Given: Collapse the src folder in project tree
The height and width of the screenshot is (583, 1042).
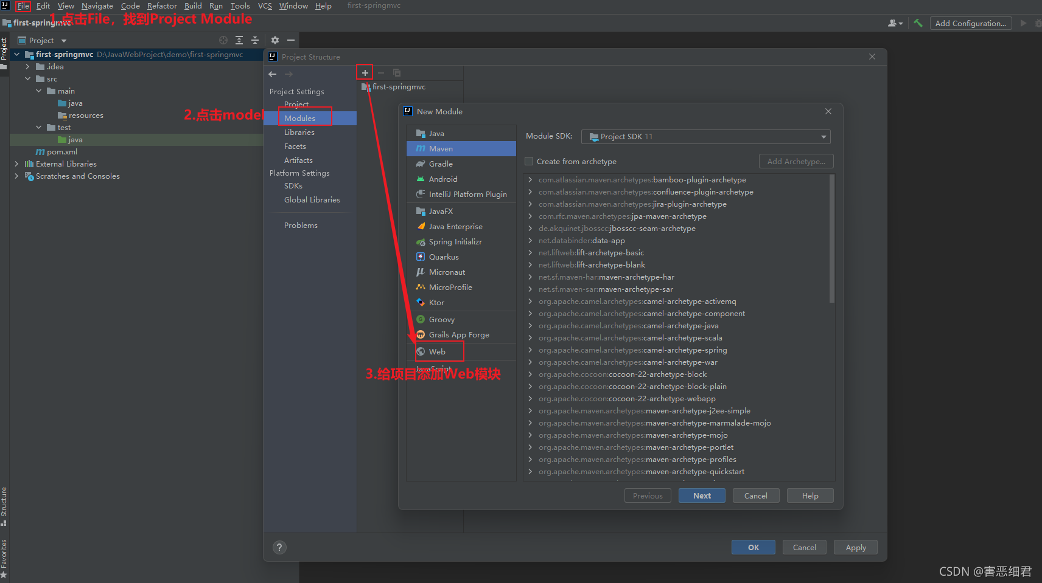Looking at the screenshot, I should pos(27,79).
